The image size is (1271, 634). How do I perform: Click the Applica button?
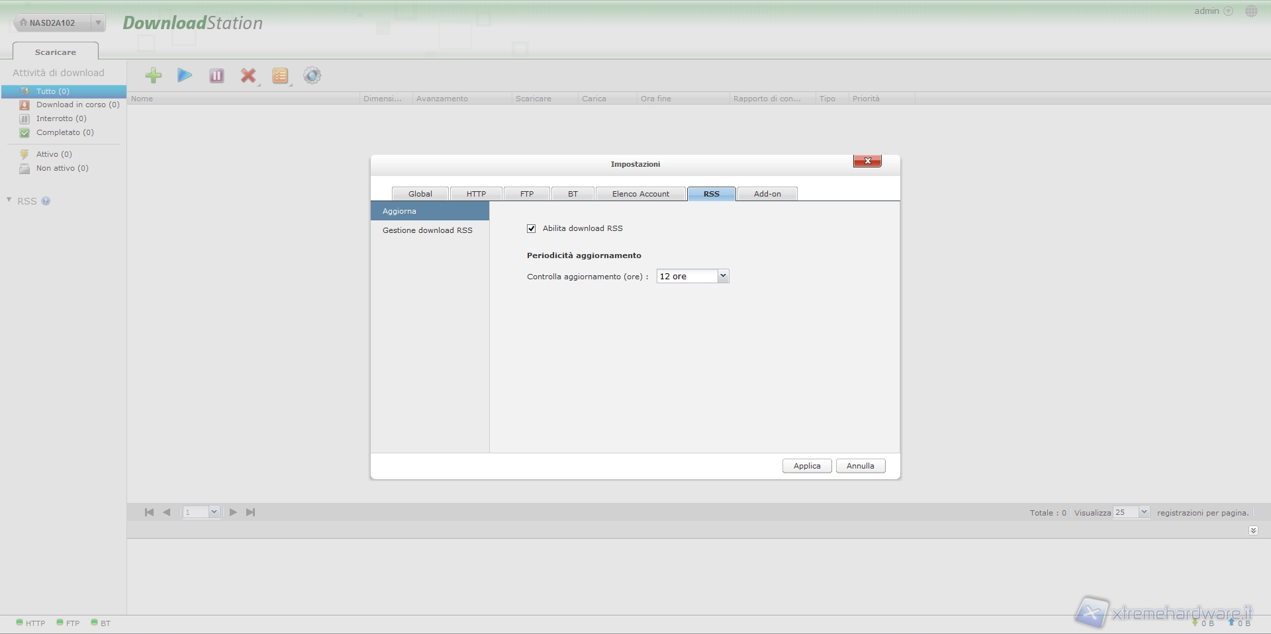806,466
